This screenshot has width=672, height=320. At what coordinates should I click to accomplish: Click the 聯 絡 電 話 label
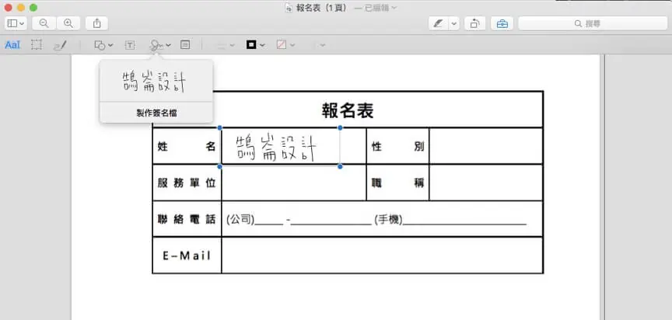[187, 220]
